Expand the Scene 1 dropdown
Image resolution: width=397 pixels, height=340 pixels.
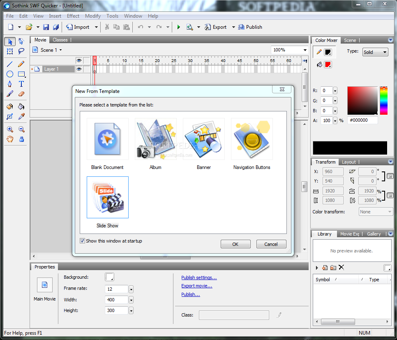(61, 50)
